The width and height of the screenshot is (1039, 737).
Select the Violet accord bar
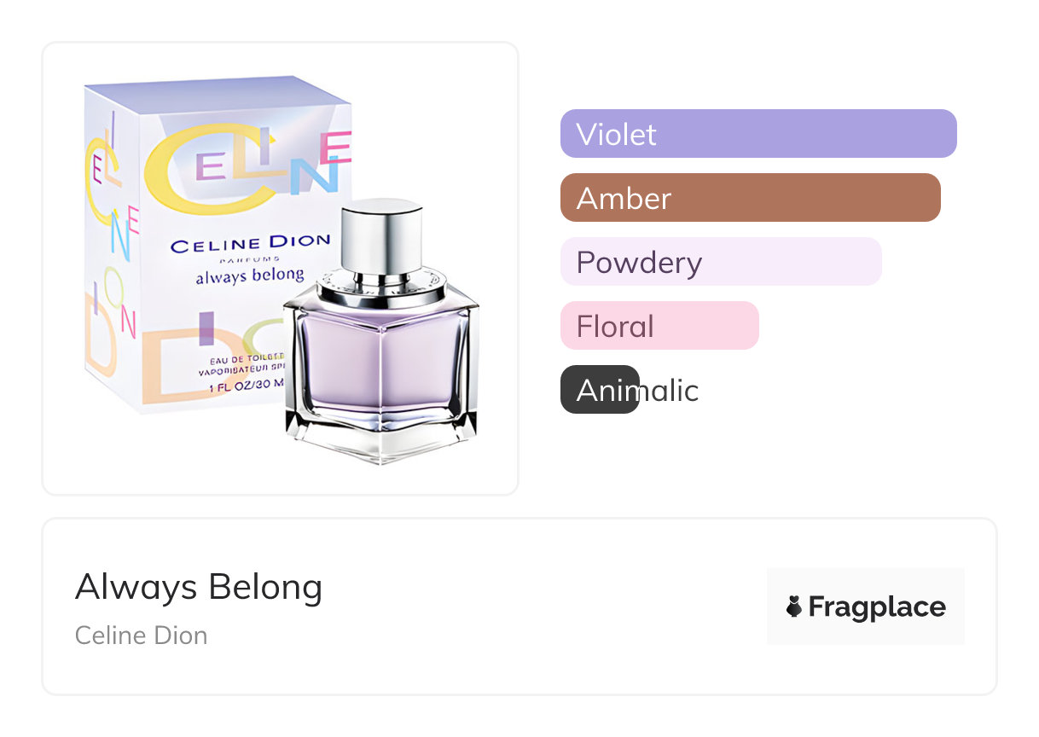757,134
